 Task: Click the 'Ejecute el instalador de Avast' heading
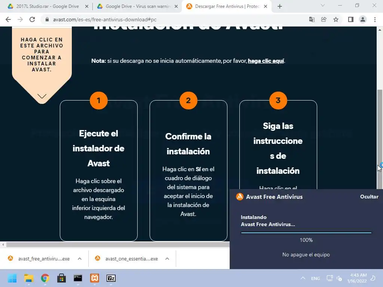point(98,148)
